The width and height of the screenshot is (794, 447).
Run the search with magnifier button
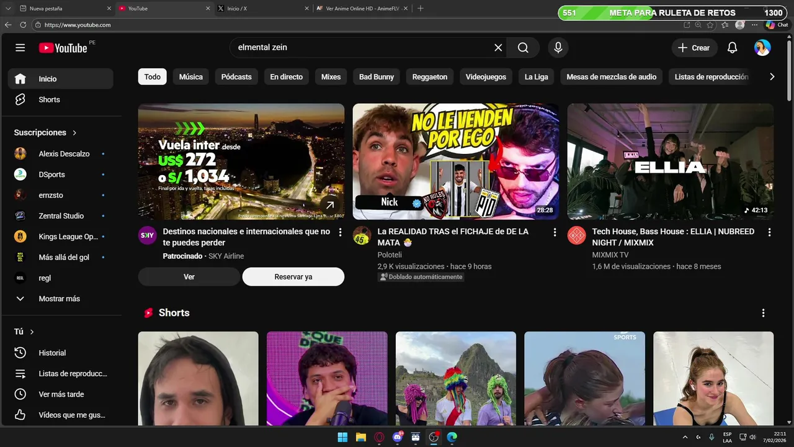[x=523, y=48]
